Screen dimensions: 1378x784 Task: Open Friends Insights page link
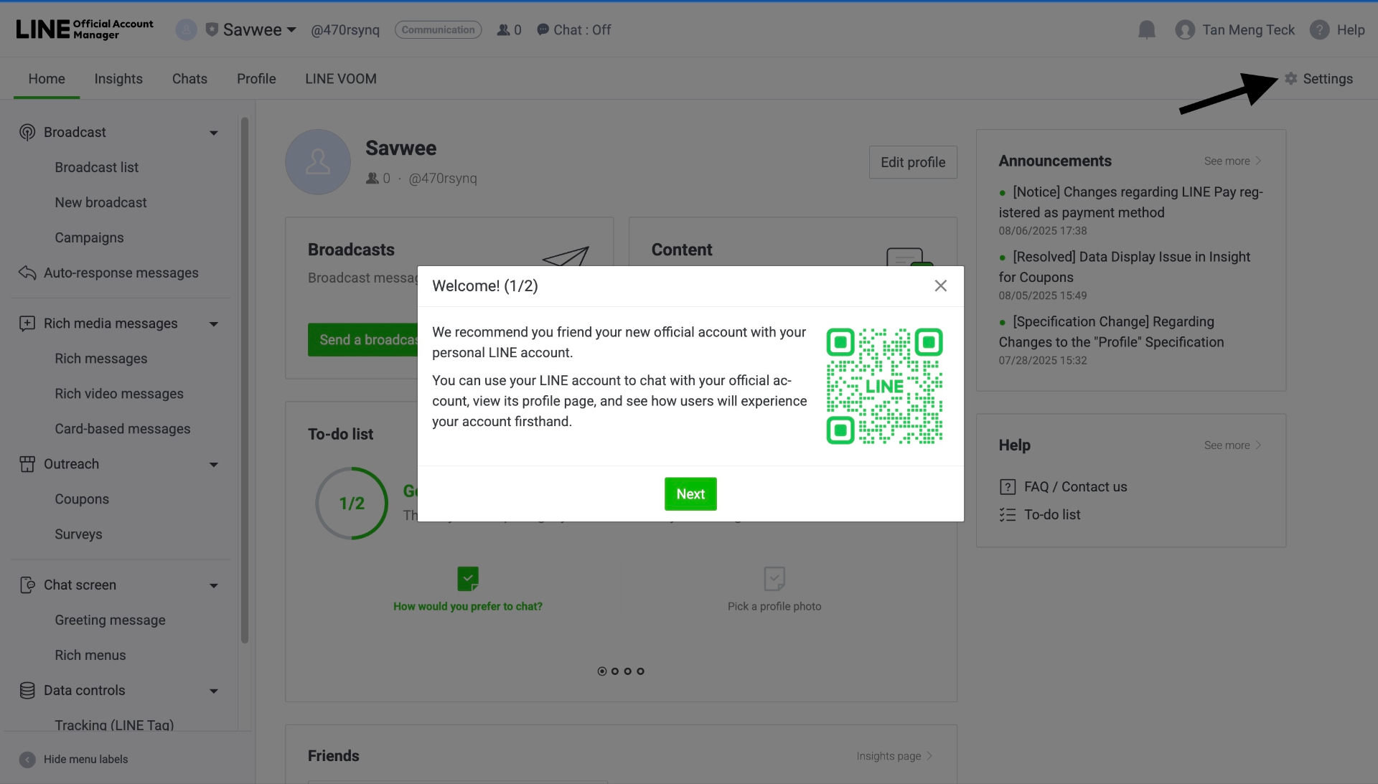pos(894,756)
